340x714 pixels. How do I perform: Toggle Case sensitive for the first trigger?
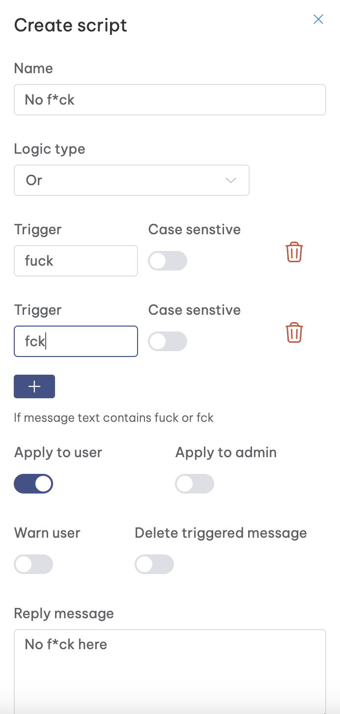point(168,261)
